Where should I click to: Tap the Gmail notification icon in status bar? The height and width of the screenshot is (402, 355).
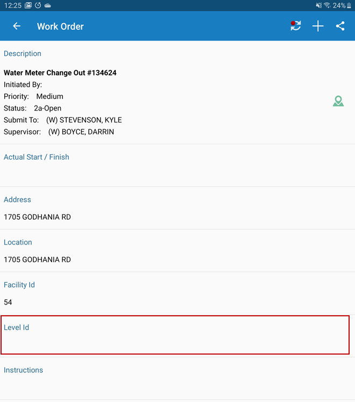click(28, 5)
